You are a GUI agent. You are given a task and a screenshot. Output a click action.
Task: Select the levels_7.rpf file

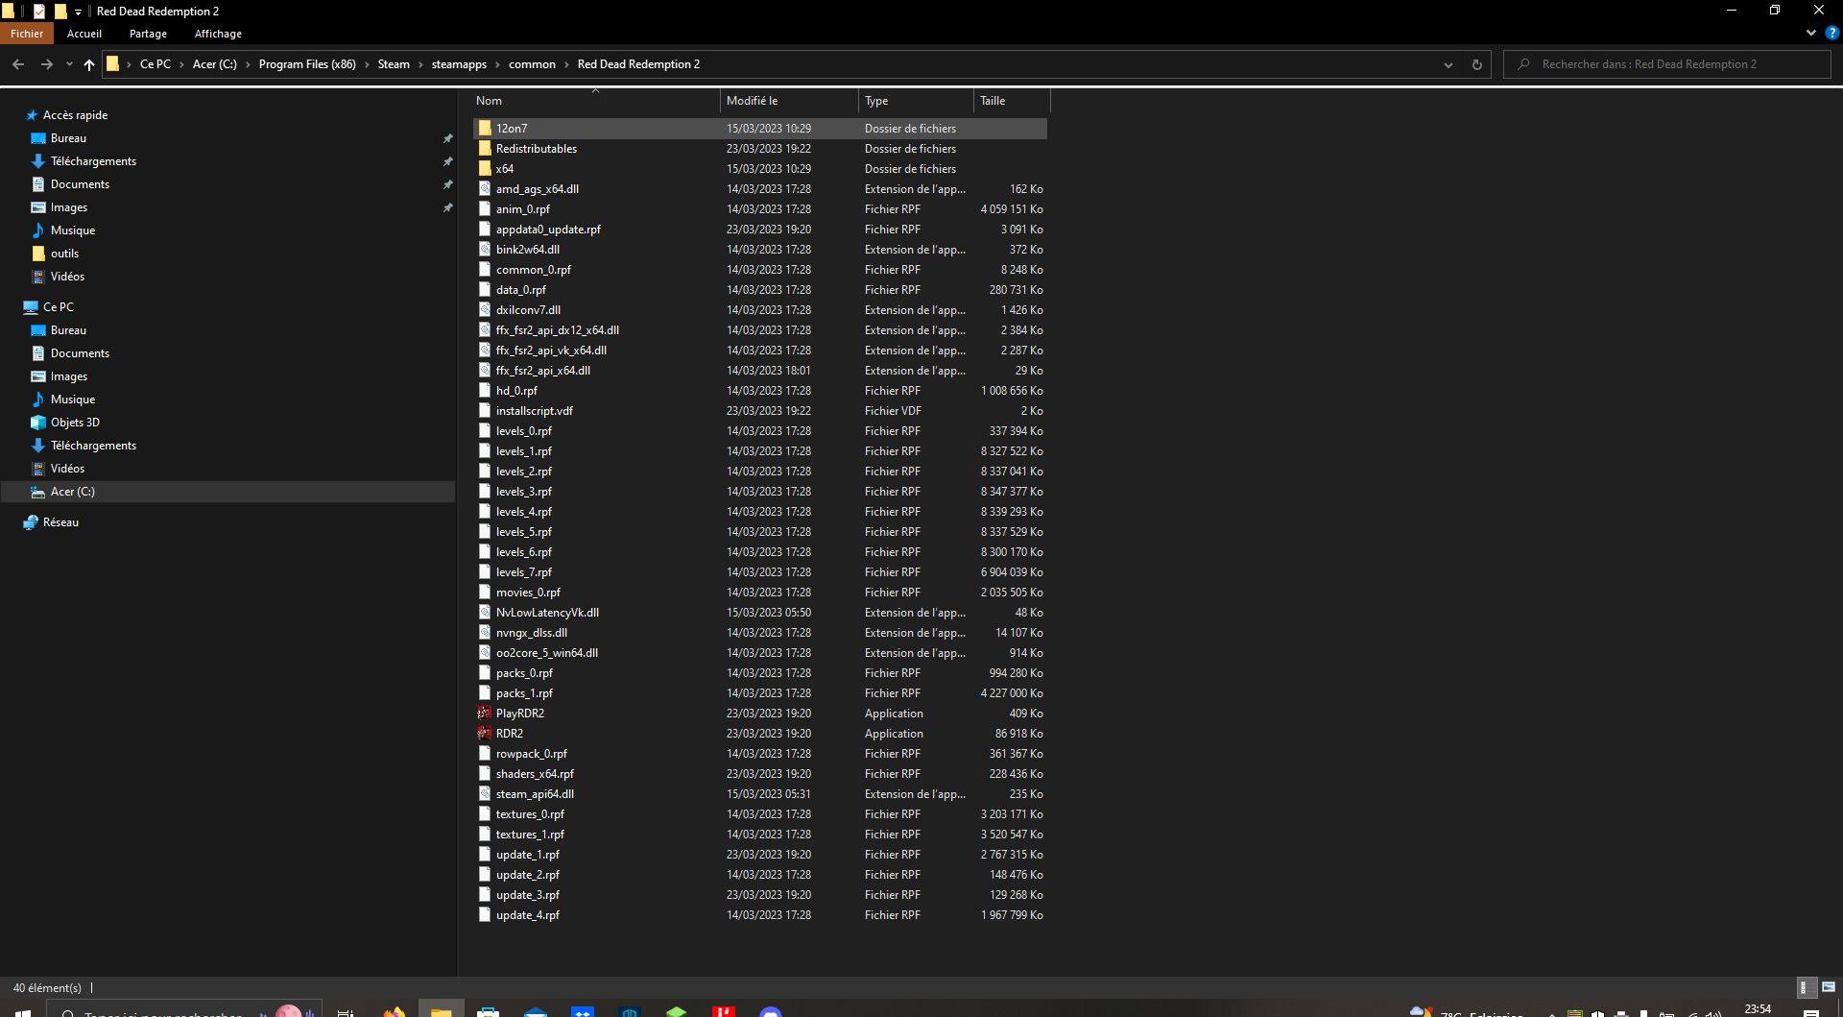[523, 572]
